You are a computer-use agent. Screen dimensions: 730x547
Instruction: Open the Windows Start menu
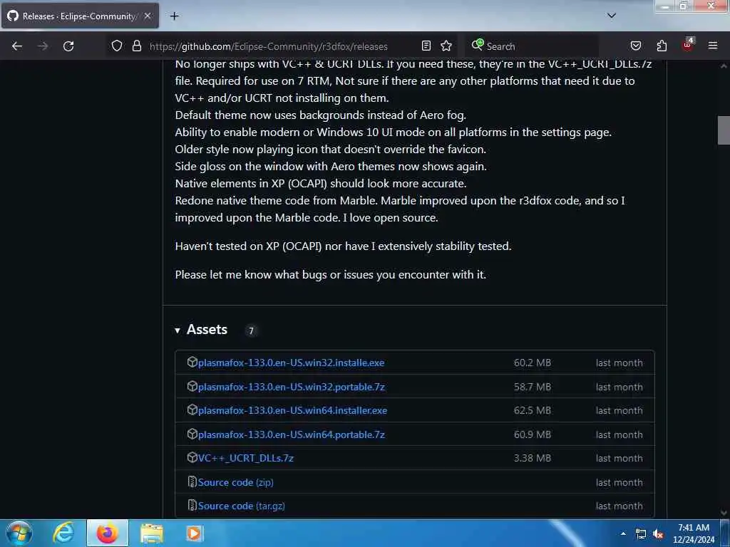(19, 533)
